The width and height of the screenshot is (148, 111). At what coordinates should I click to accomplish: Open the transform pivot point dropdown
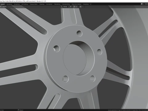71,7
